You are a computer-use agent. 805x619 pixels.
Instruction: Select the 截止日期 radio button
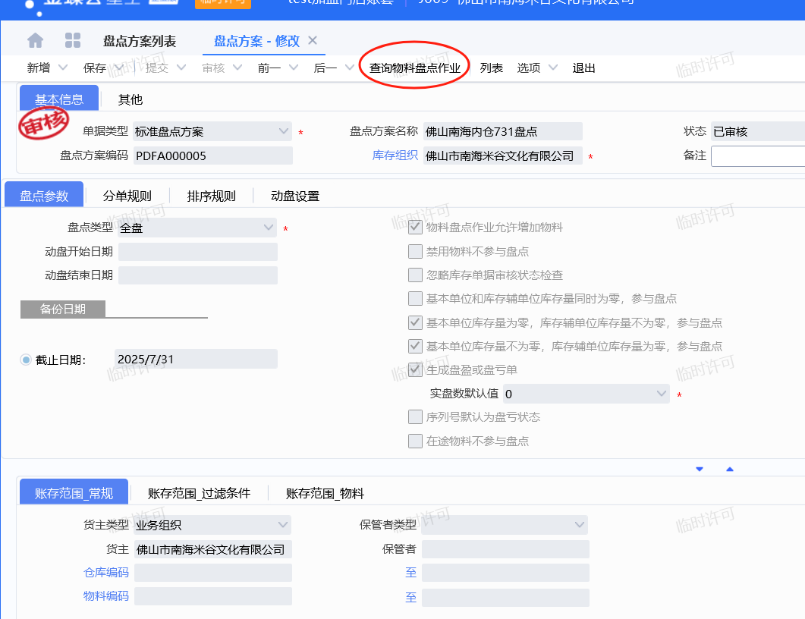point(26,360)
